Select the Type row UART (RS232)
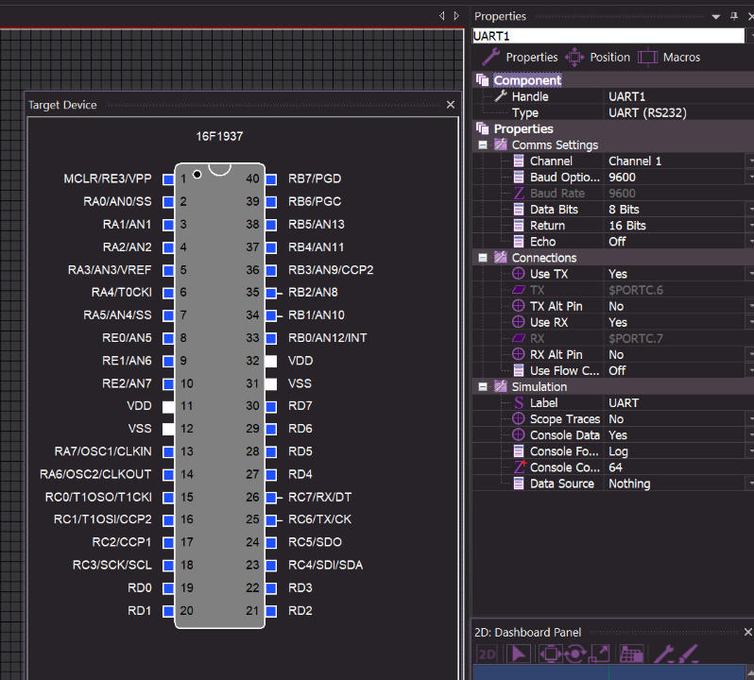Image resolution: width=754 pixels, height=680 pixels. coord(613,113)
